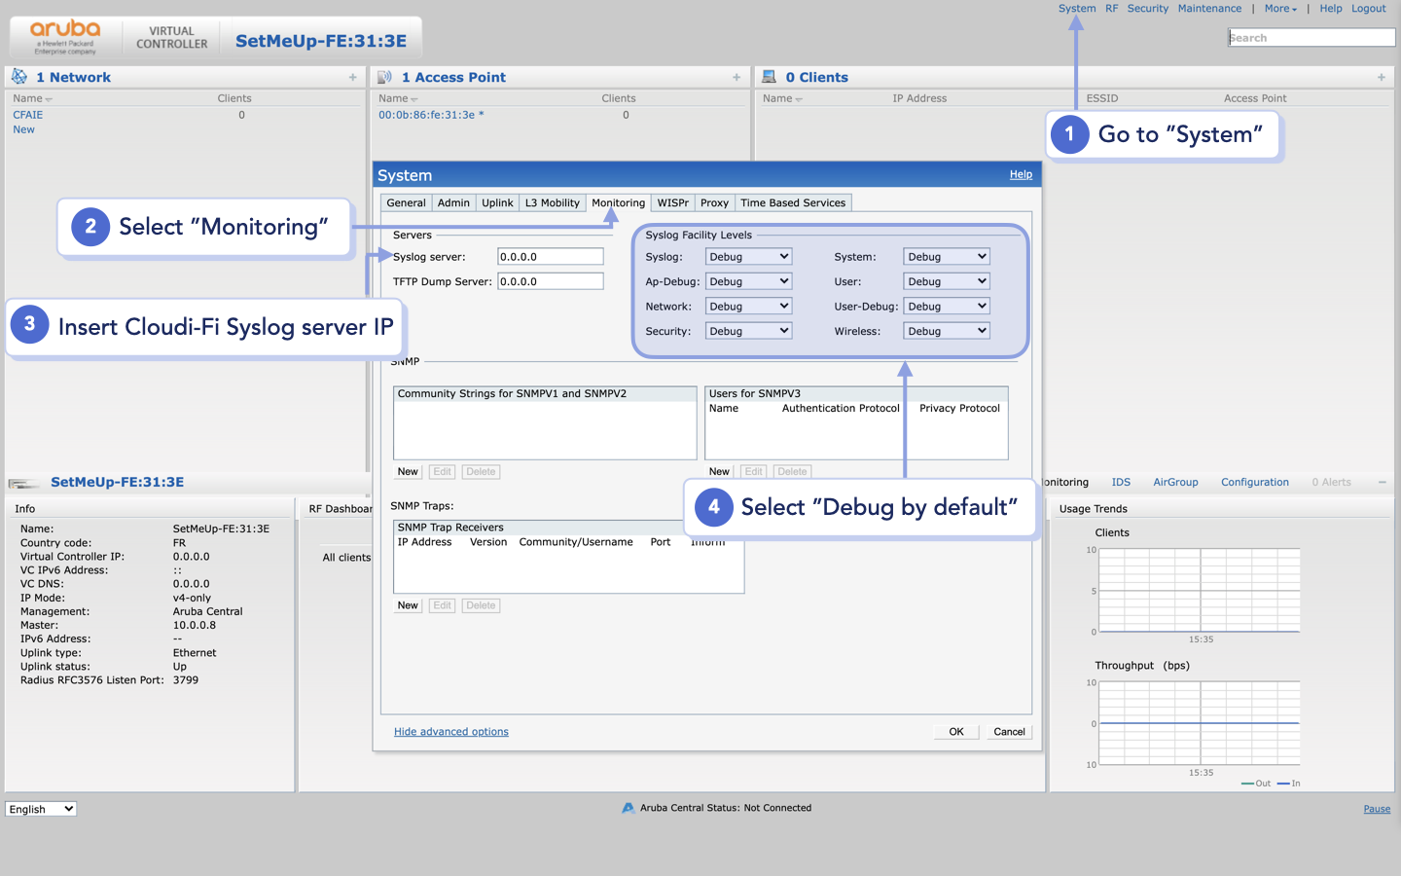
Task: Hide advanced options
Action: 450,731
